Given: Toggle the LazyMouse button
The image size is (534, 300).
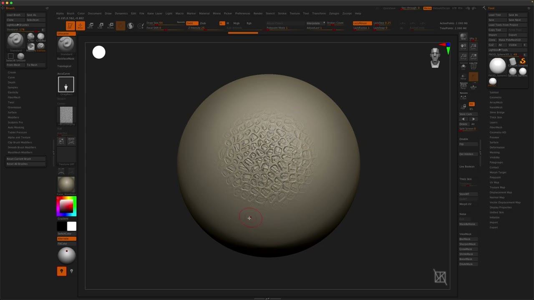Looking at the screenshot, I should pos(362,23).
